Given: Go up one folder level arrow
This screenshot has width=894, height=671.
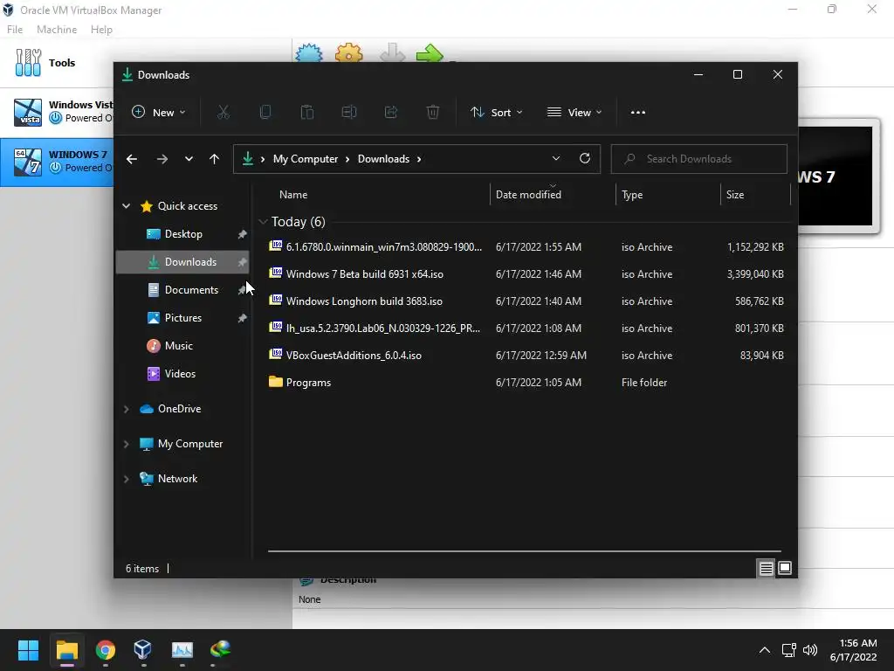Looking at the screenshot, I should (x=214, y=159).
